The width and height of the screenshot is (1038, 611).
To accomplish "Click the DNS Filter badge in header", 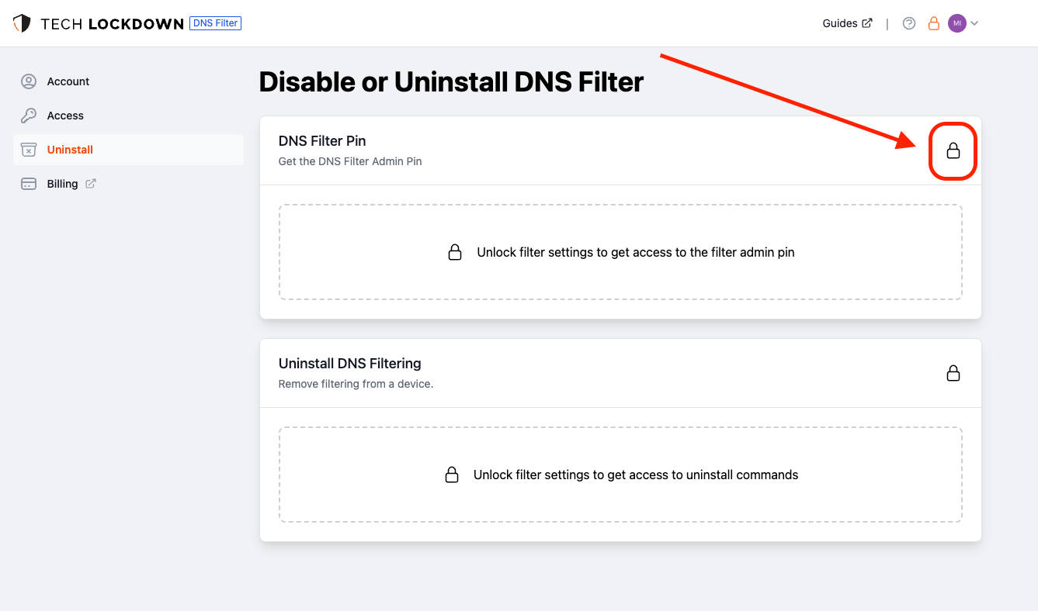I will pyautogui.click(x=215, y=23).
